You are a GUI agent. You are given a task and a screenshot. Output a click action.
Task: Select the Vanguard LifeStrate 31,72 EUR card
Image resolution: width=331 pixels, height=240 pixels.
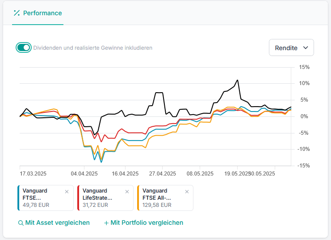[x=102, y=198]
